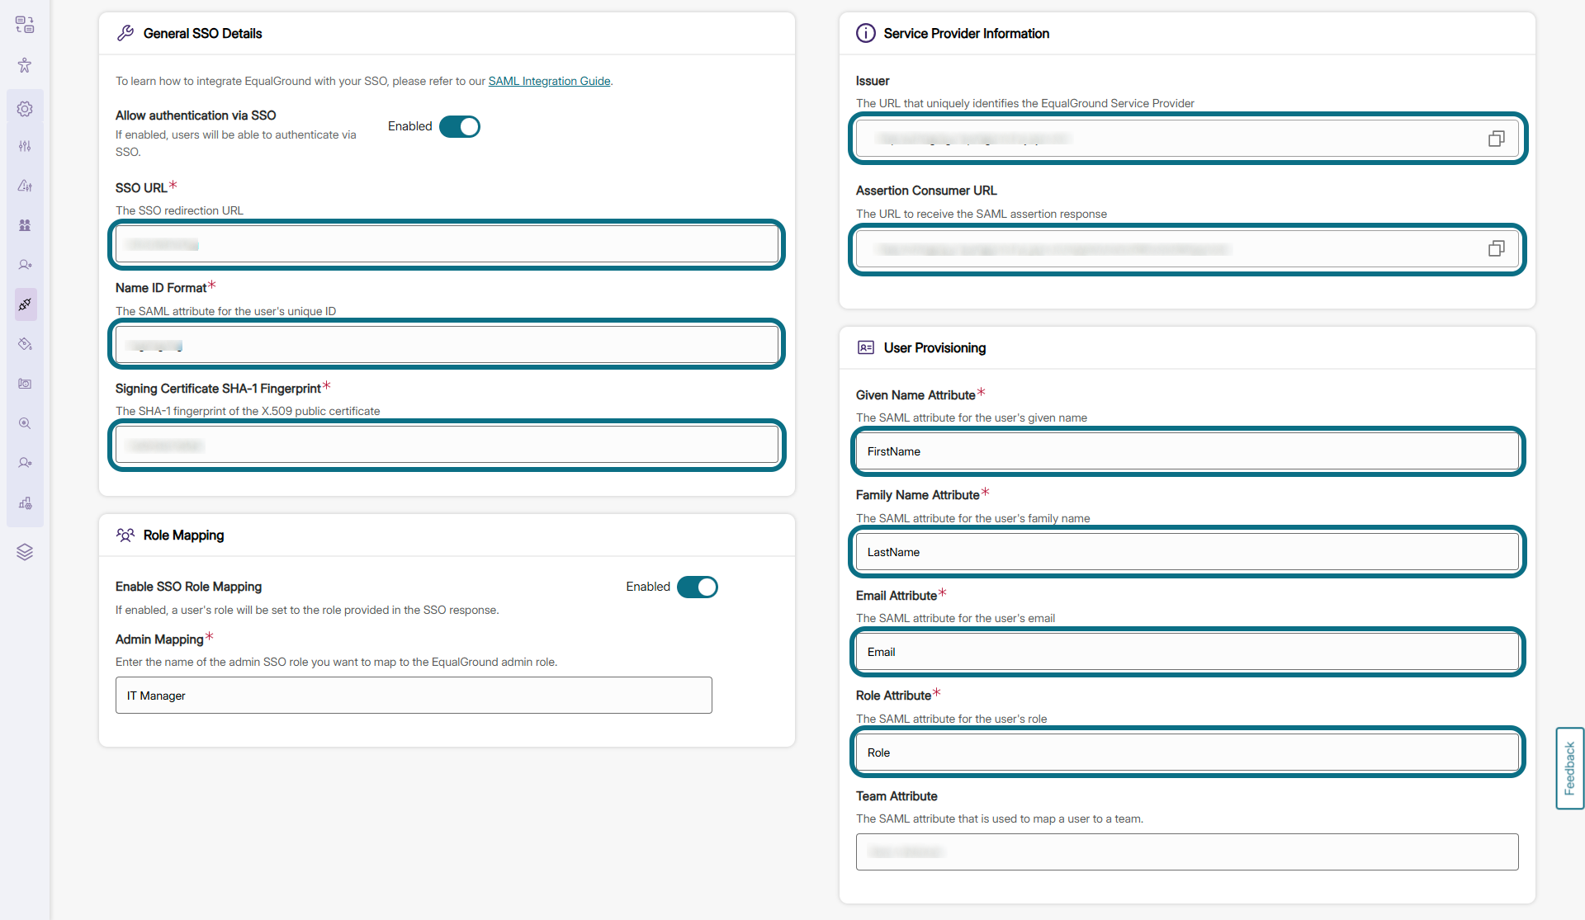Open the warning-with-sliders icon in sidebar

(x=25, y=186)
